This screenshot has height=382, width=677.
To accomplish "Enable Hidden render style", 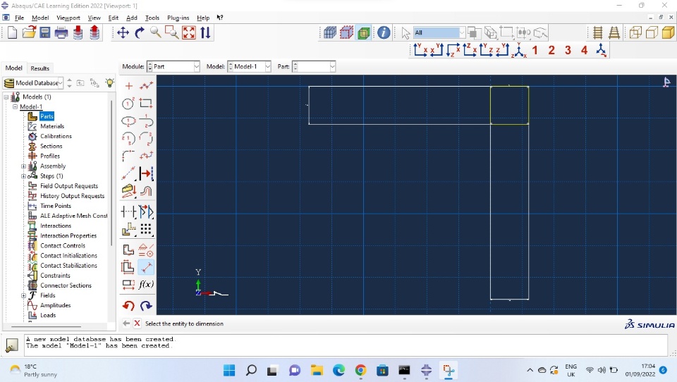I will click(x=652, y=33).
